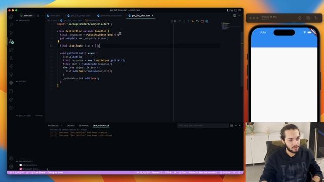Close the bottom panel with the X
Viewport: 324px width, 182px height.
240,126
